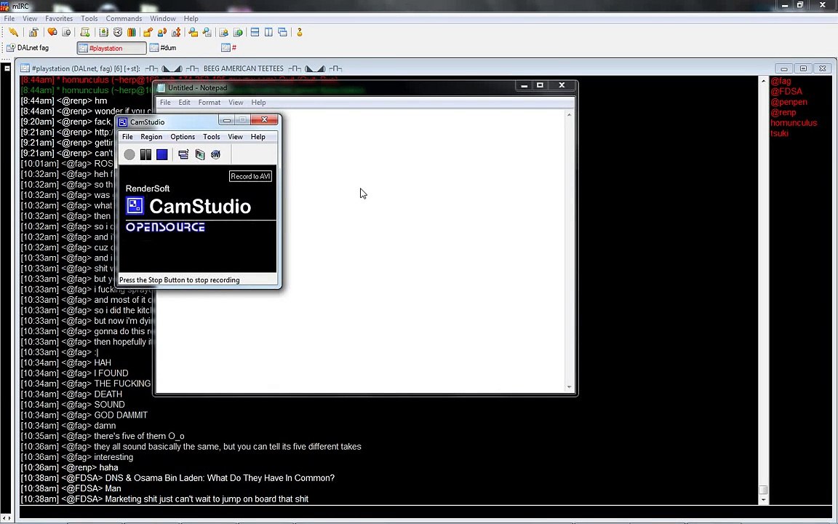Open the Notify list toolbar icon
Image resolution: width=838 pixels, height=524 pixels.
tap(224, 33)
